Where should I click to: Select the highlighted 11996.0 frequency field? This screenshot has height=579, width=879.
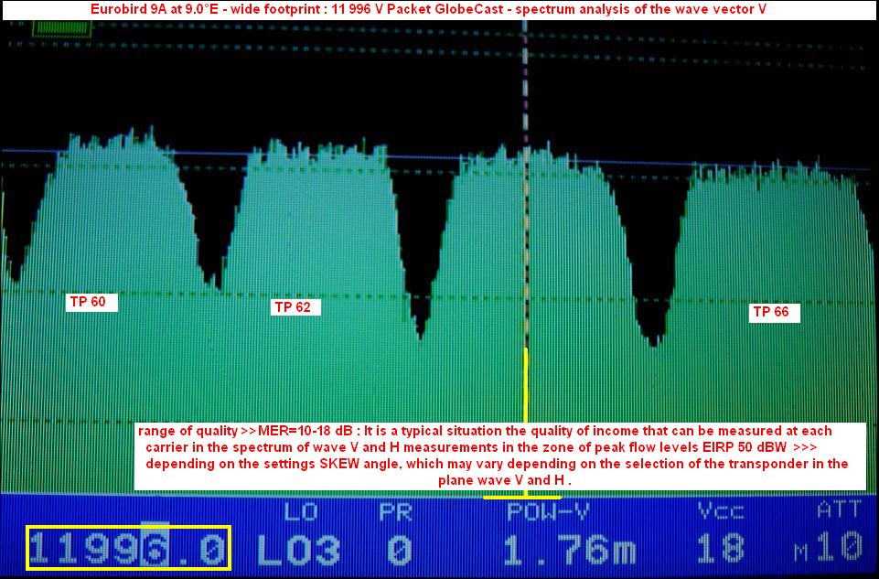[x=128, y=548]
